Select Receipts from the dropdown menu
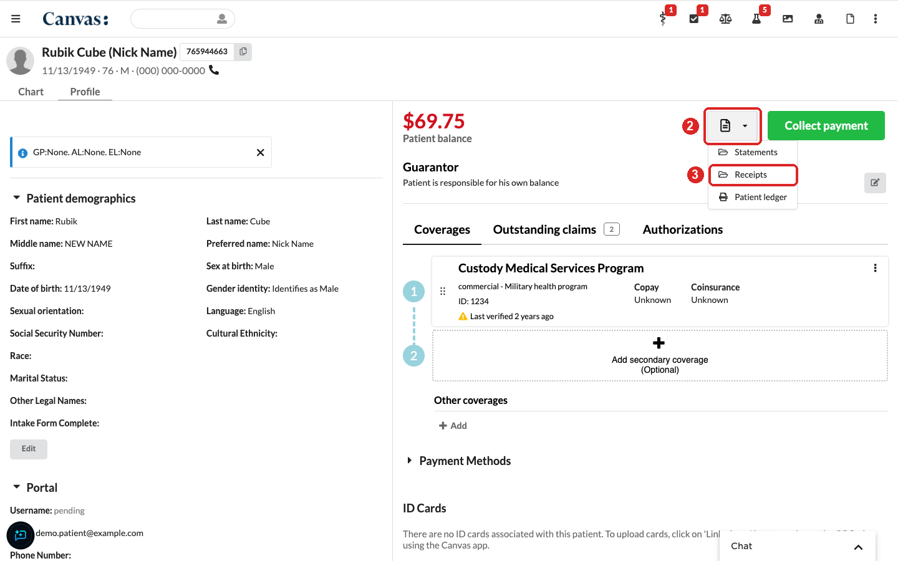Viewport: 898px width, 561px height. (x=753, y=175)
